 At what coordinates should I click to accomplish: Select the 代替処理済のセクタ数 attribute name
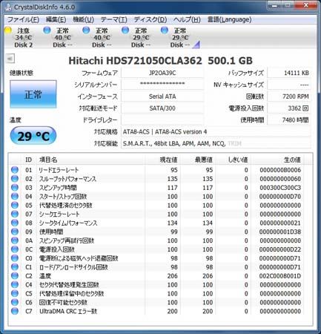(x=65, y=206)
